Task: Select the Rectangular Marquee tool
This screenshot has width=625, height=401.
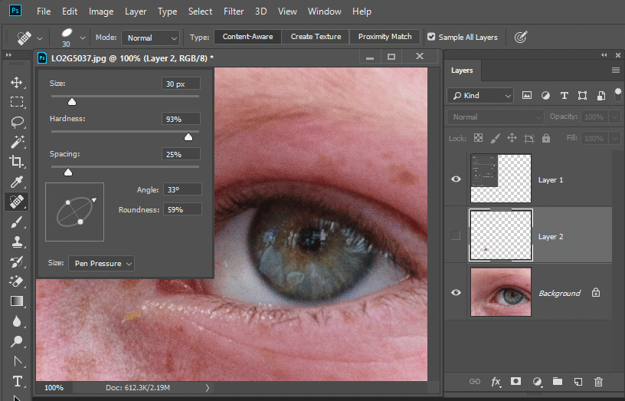Action: pyautogui.click(x=17, y=102)
